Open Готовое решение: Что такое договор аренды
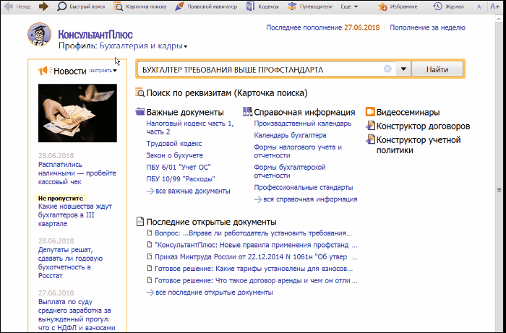Screen dimensions: 506x333 [256, 280]
